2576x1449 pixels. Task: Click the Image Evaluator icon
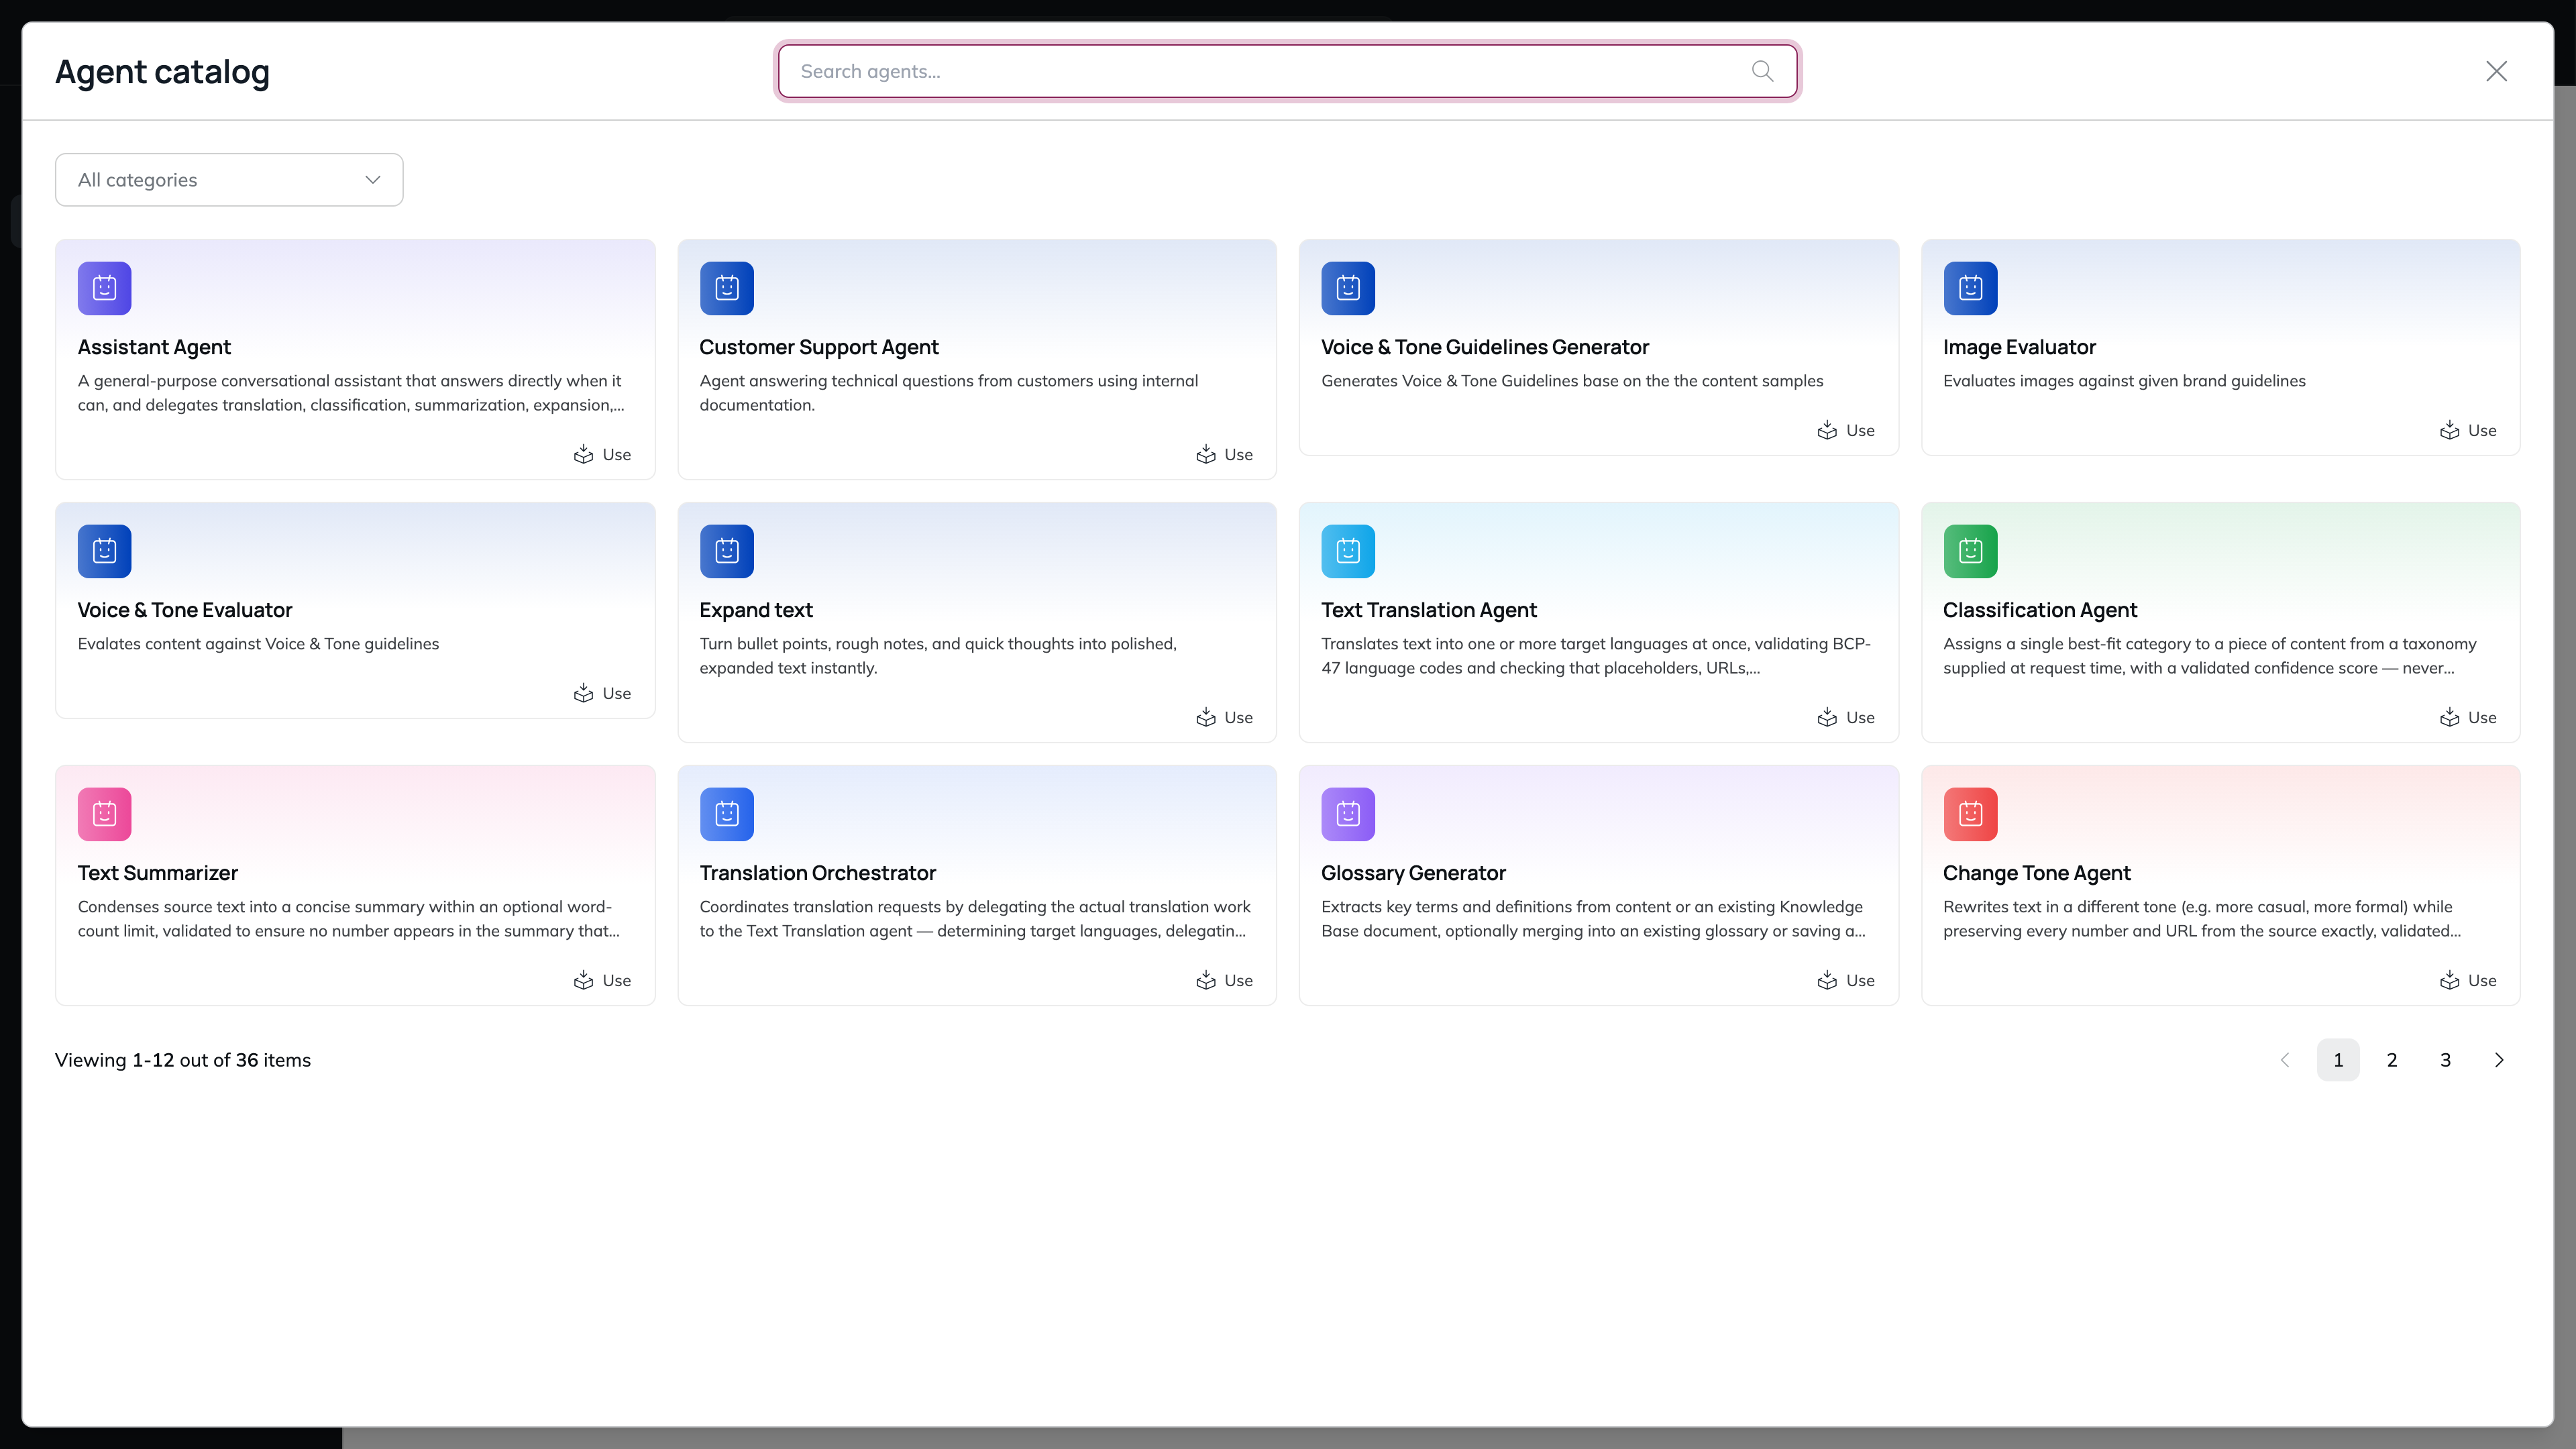pyautogui.click(x=1970, y=288)
